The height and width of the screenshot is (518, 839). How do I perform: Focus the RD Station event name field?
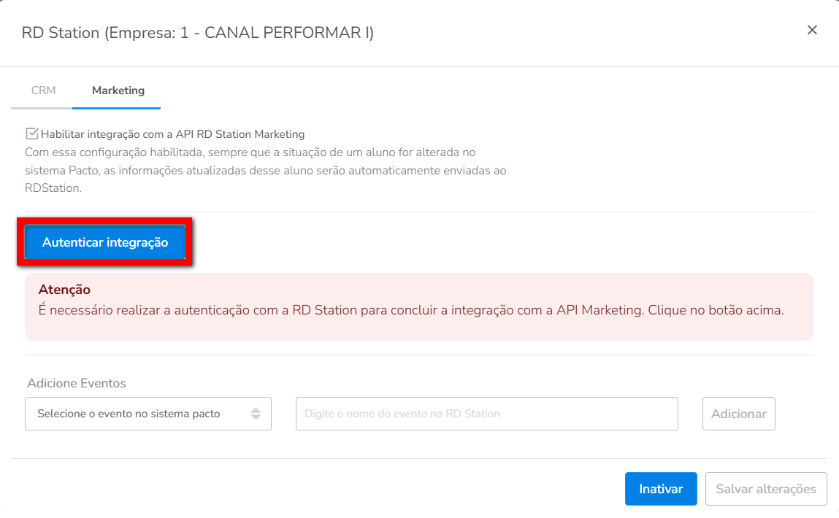[x=486, y=414]
